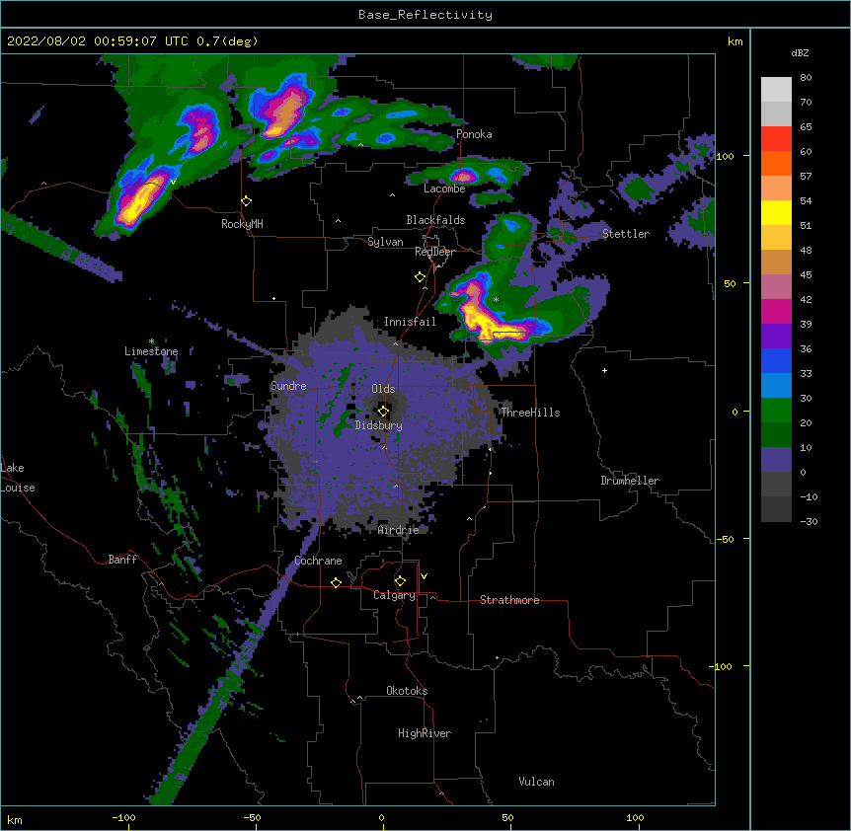Select the 80 dBZ light gray swatch
This screenshot has height=831, width=851.
(x=776, y=90)
